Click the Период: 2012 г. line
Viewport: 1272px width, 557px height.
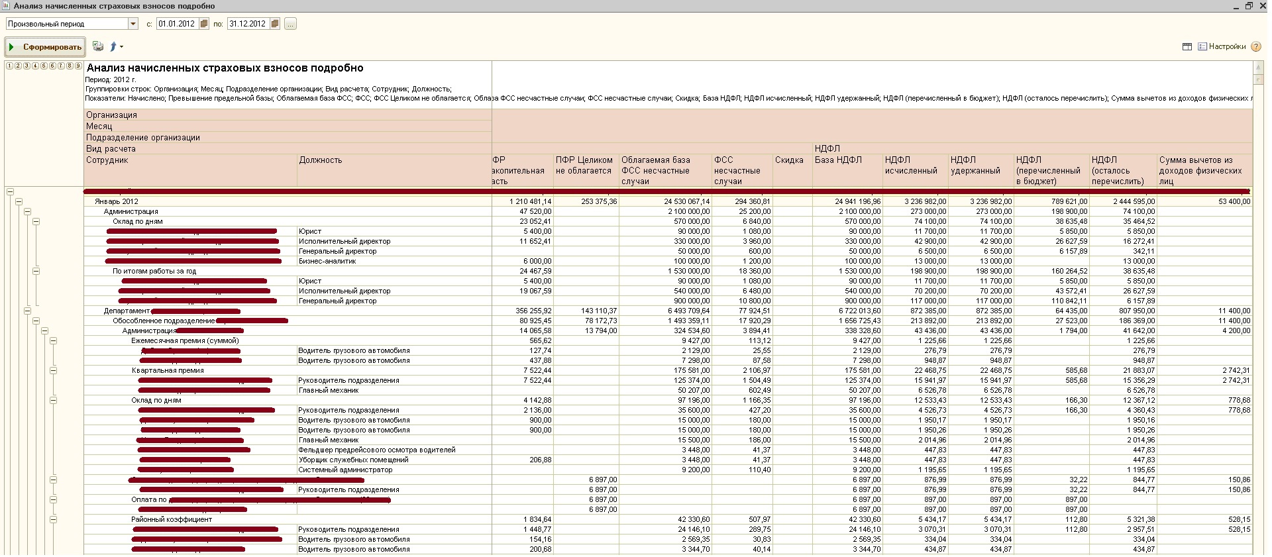[x=110, y=79]
